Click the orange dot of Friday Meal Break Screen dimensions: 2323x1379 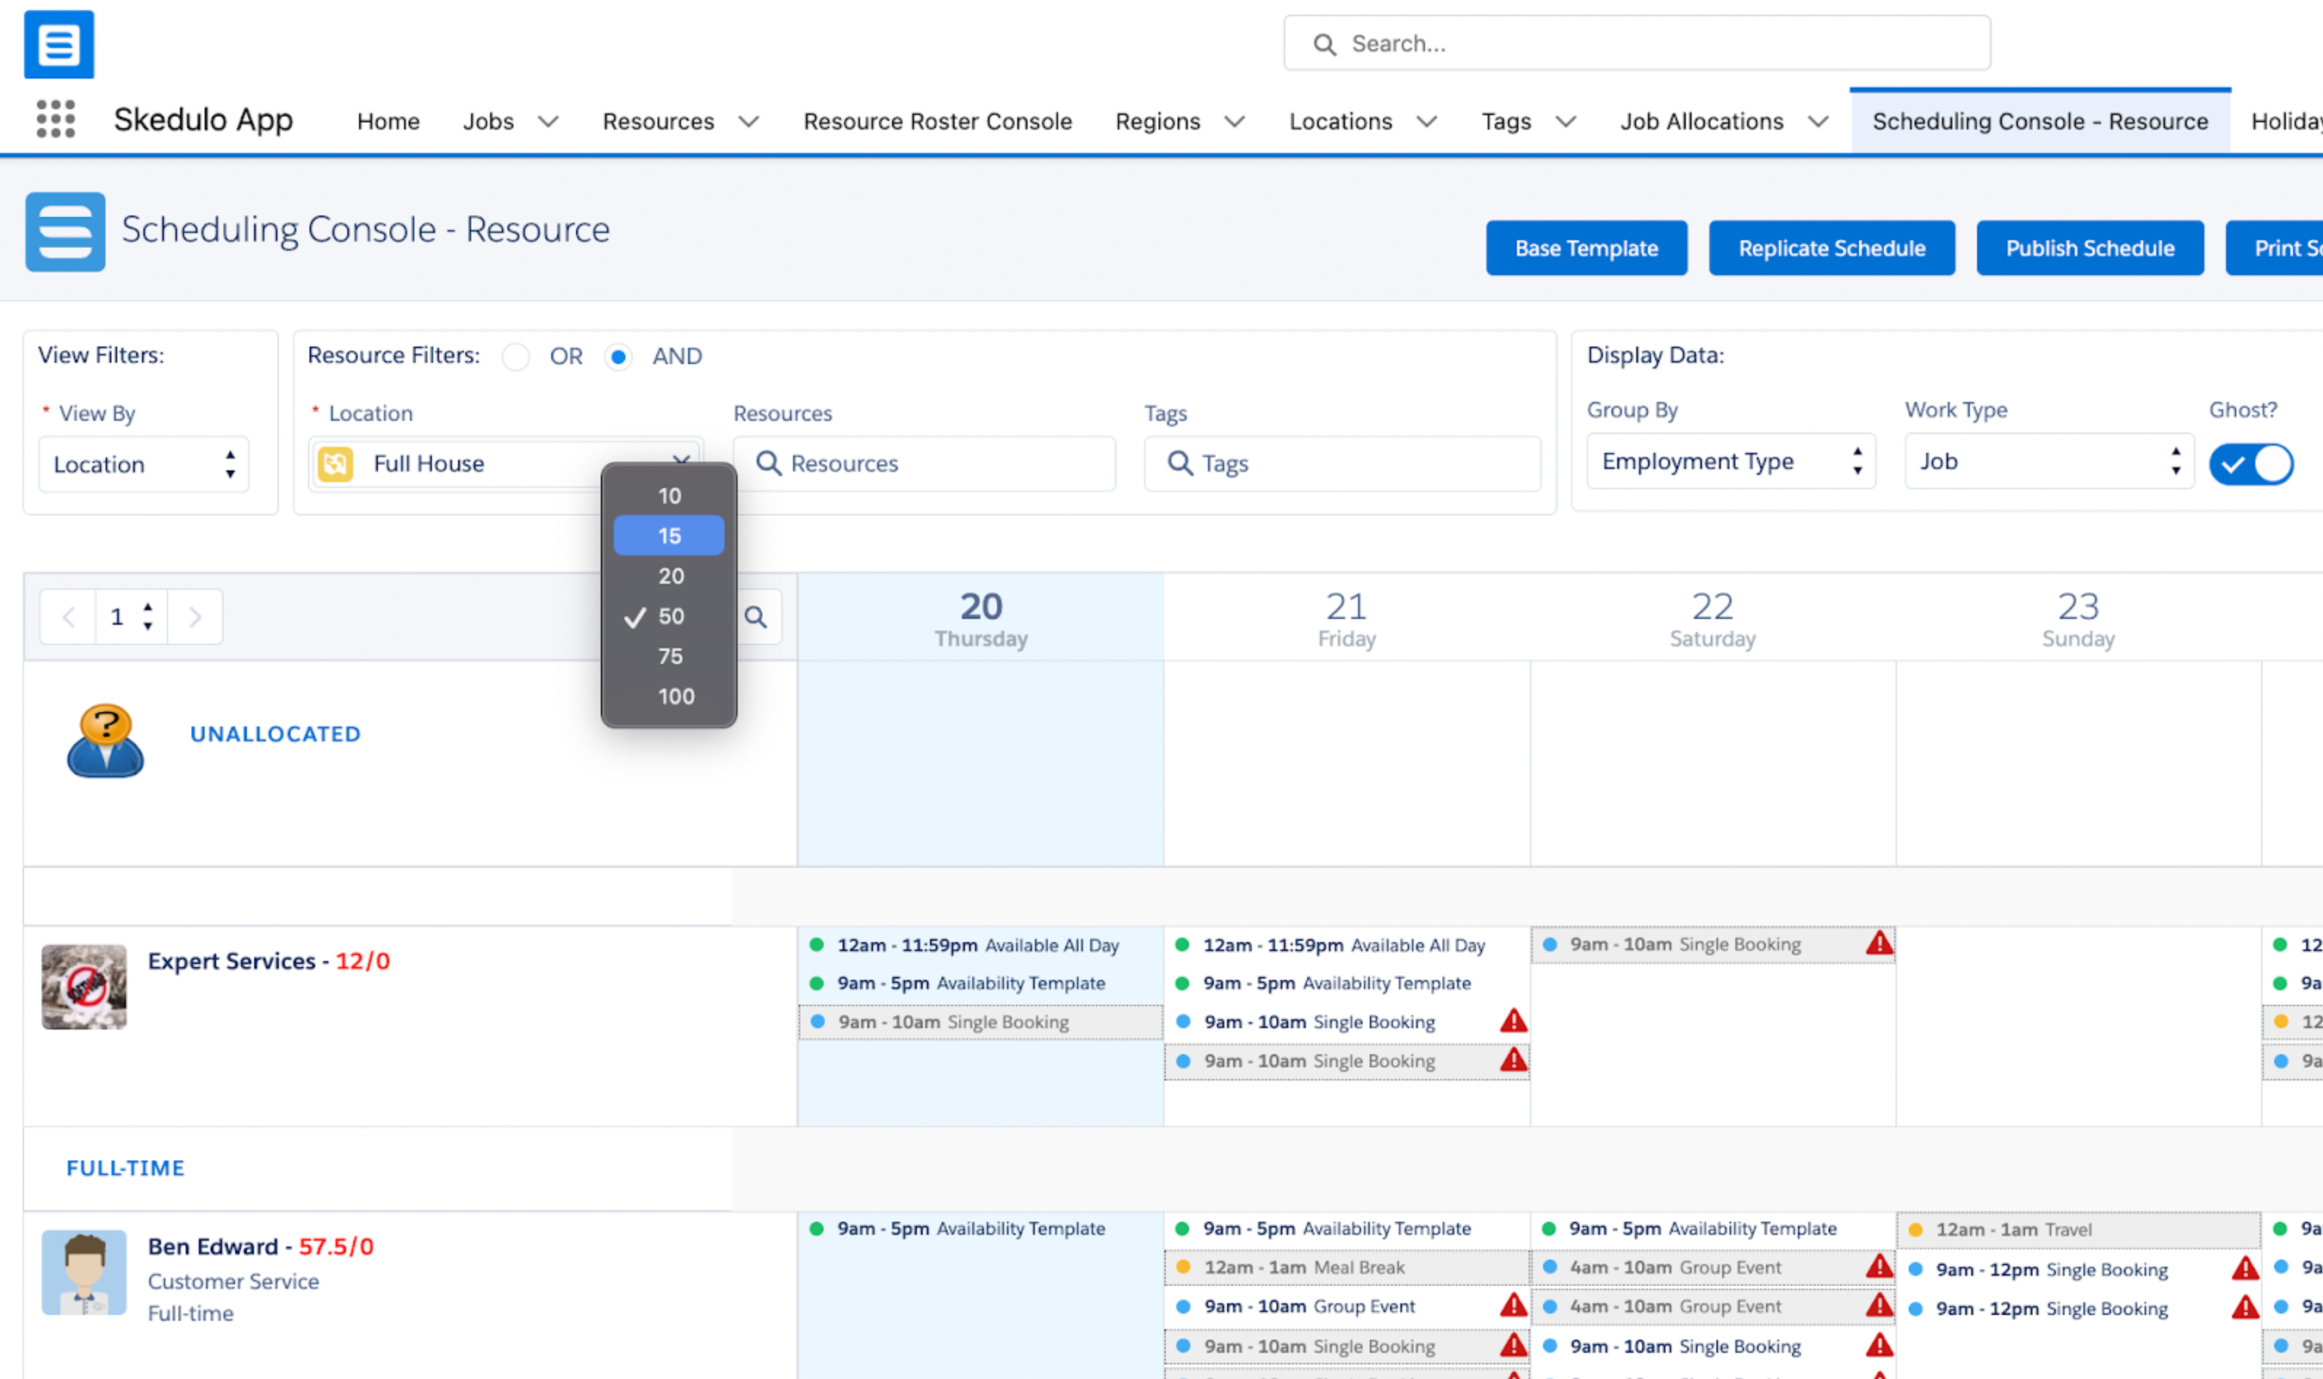click(x=1184, y=1265)
